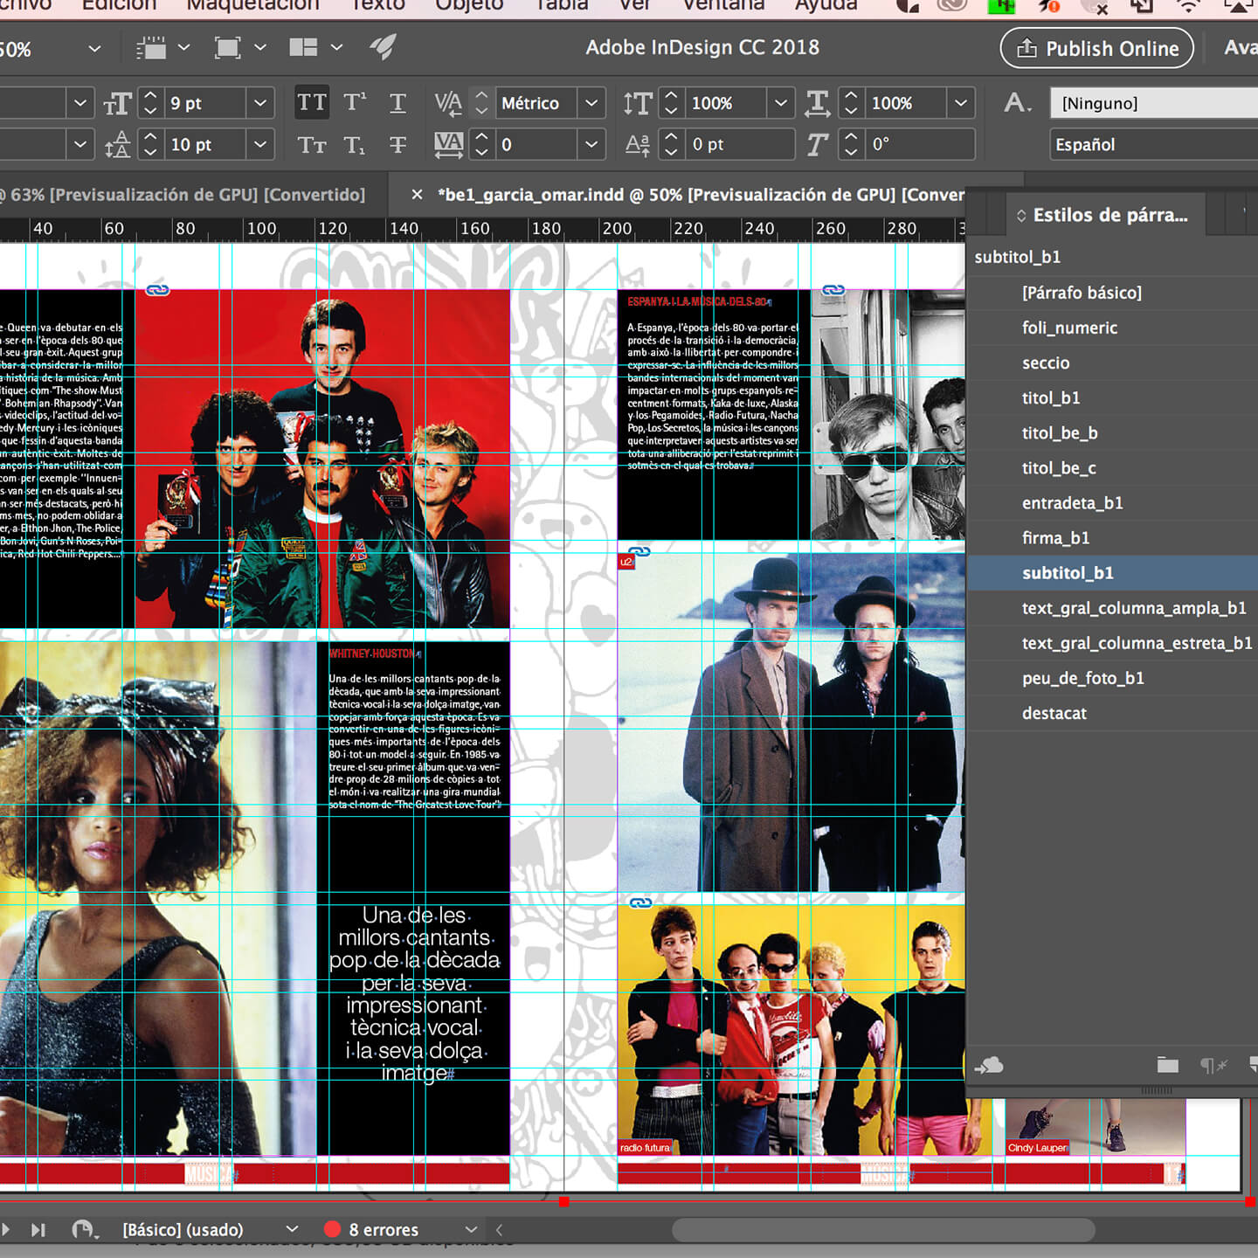Go to last page arrow
This screenshot has width=1258, height=1258.
(x=38, y=1229)
